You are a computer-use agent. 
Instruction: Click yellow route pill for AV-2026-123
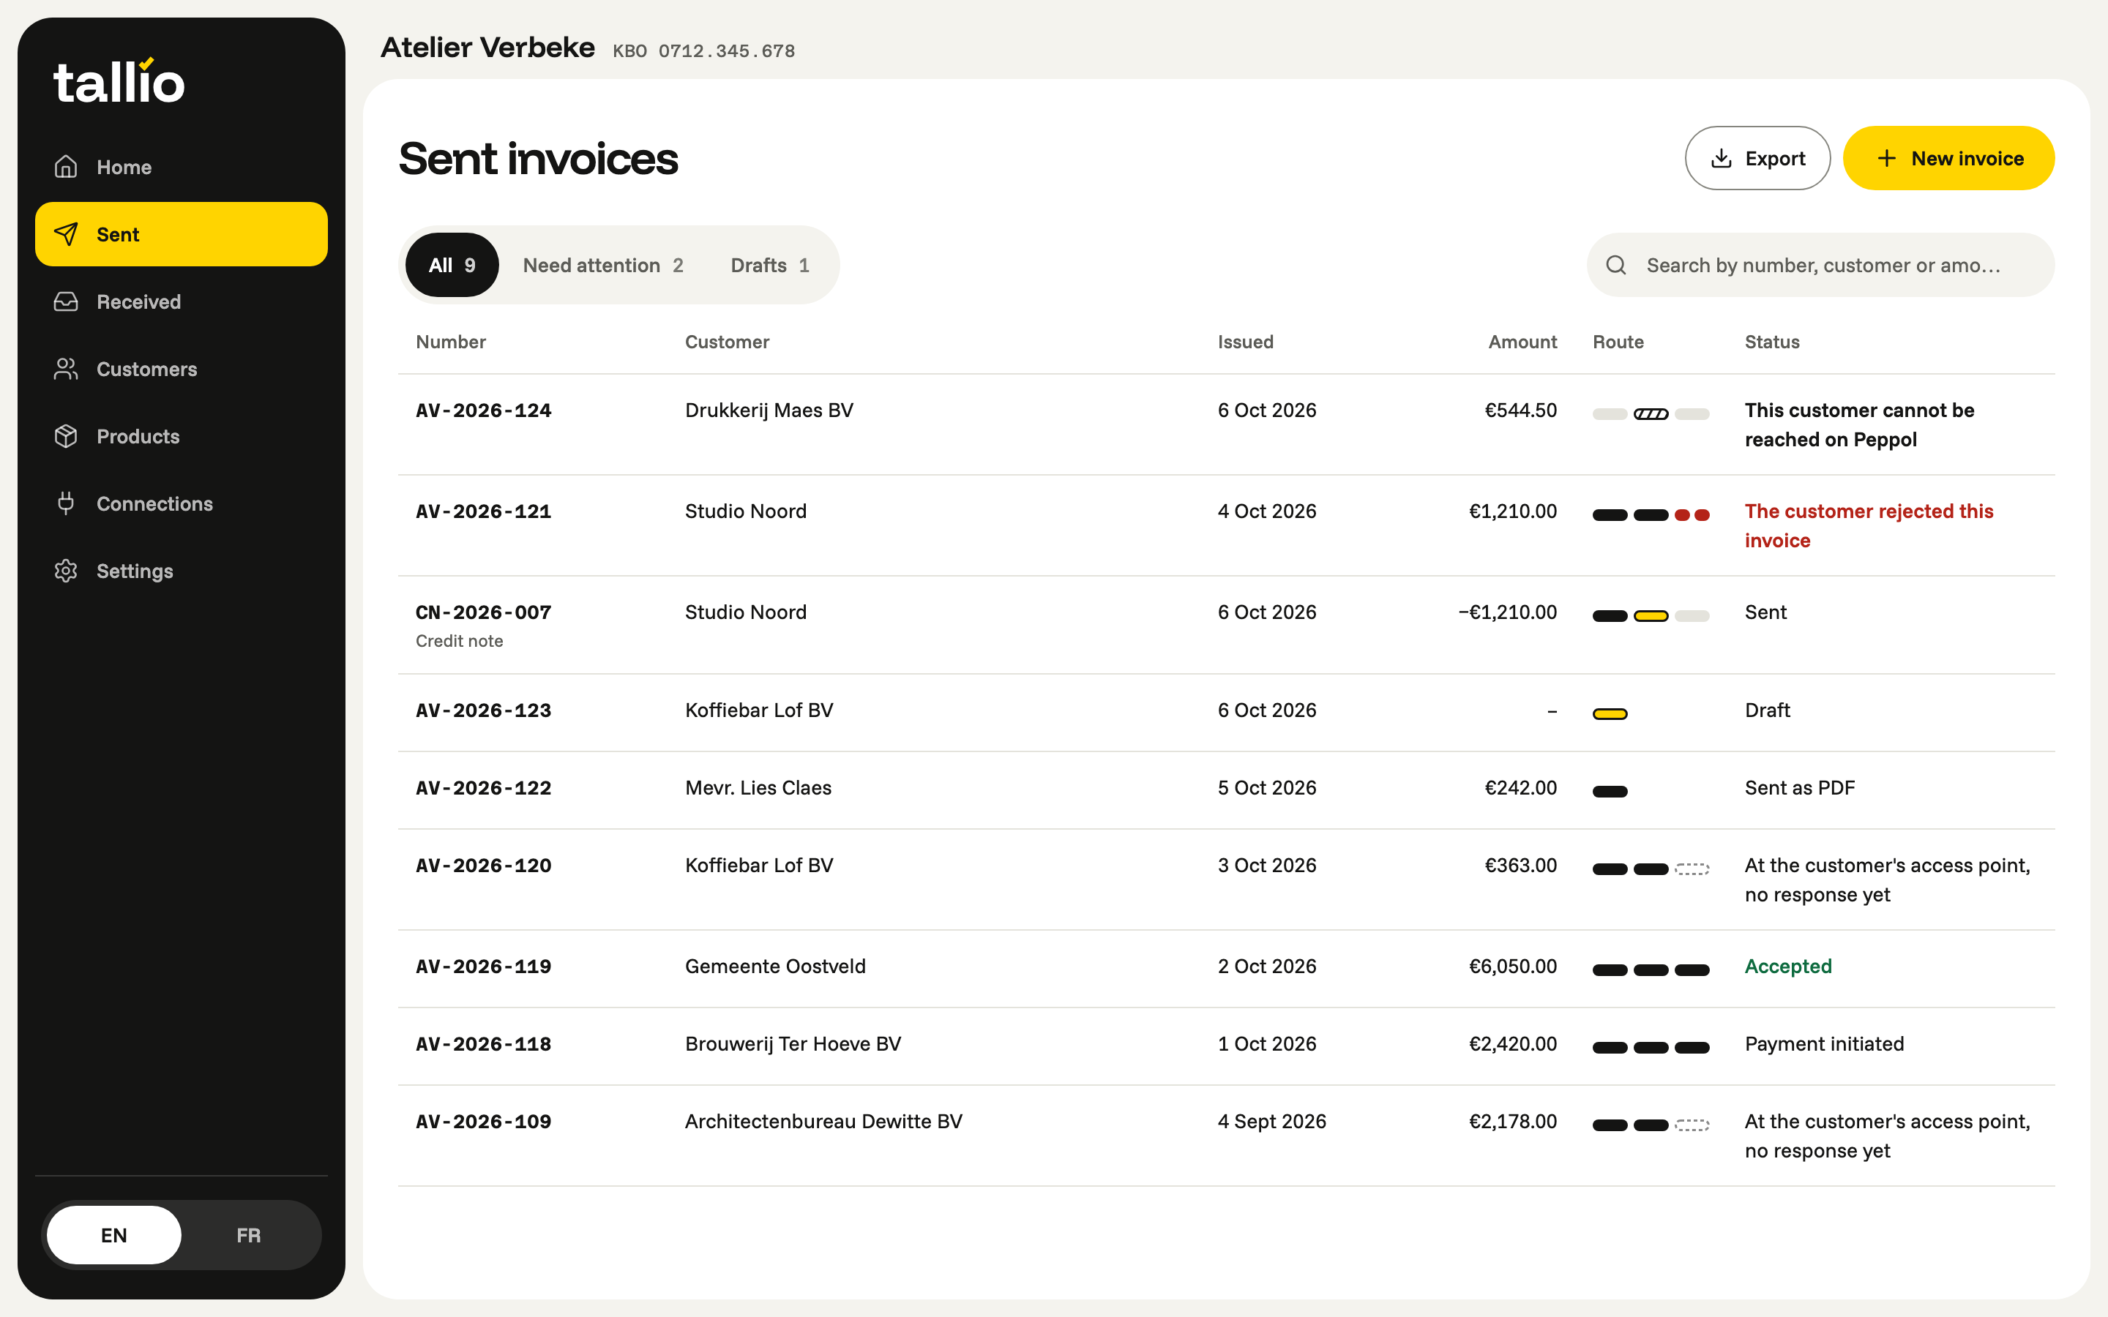click(x=1610, y=714)
